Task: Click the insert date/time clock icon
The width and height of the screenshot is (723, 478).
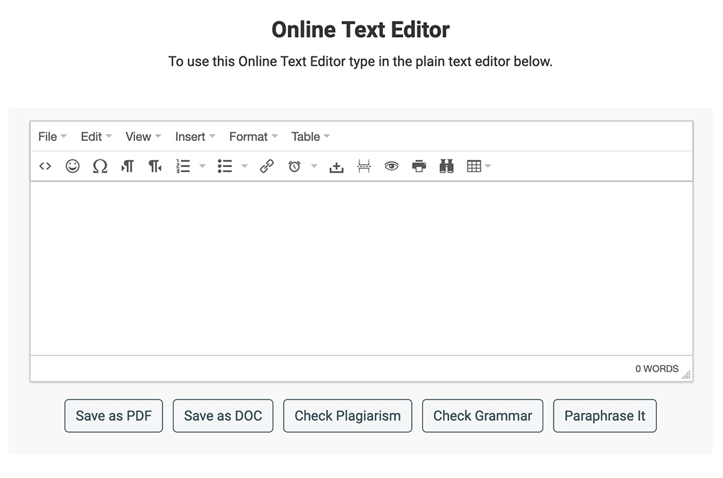Action: coord(295,166)
